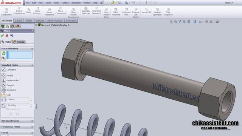The height and width of the screenshot is (136, 242).
Task: Start a New Motion Study
Action: (106, 13)
